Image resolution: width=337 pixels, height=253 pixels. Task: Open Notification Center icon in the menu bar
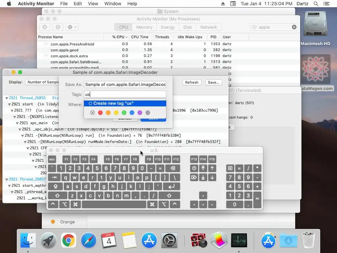(x=326, y=4)
